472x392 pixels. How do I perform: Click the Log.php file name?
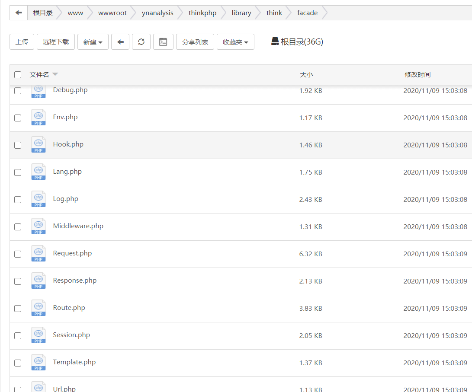66,199
